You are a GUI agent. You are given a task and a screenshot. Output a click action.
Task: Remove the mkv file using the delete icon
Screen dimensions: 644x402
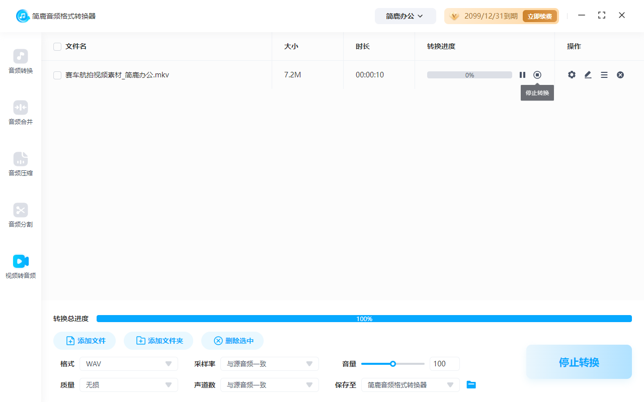[x=620, y=74]
